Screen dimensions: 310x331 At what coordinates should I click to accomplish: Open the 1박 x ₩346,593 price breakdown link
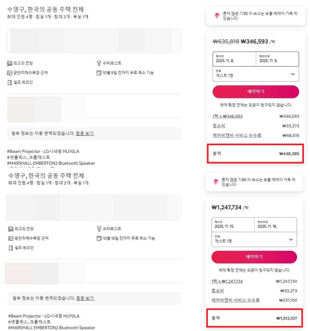click(x=227, y=116)
